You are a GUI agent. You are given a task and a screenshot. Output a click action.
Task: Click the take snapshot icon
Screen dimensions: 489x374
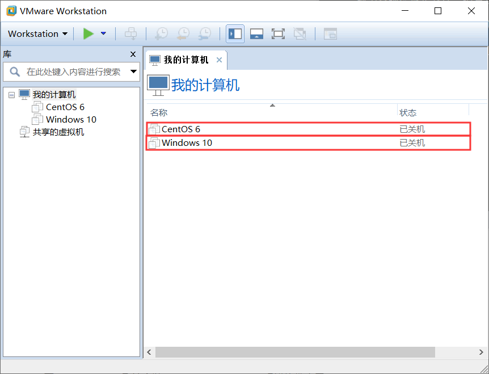pos(161,34)
